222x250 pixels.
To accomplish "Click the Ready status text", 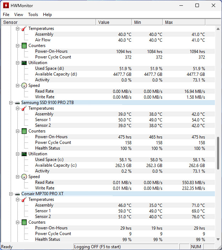I will [7, 247].
